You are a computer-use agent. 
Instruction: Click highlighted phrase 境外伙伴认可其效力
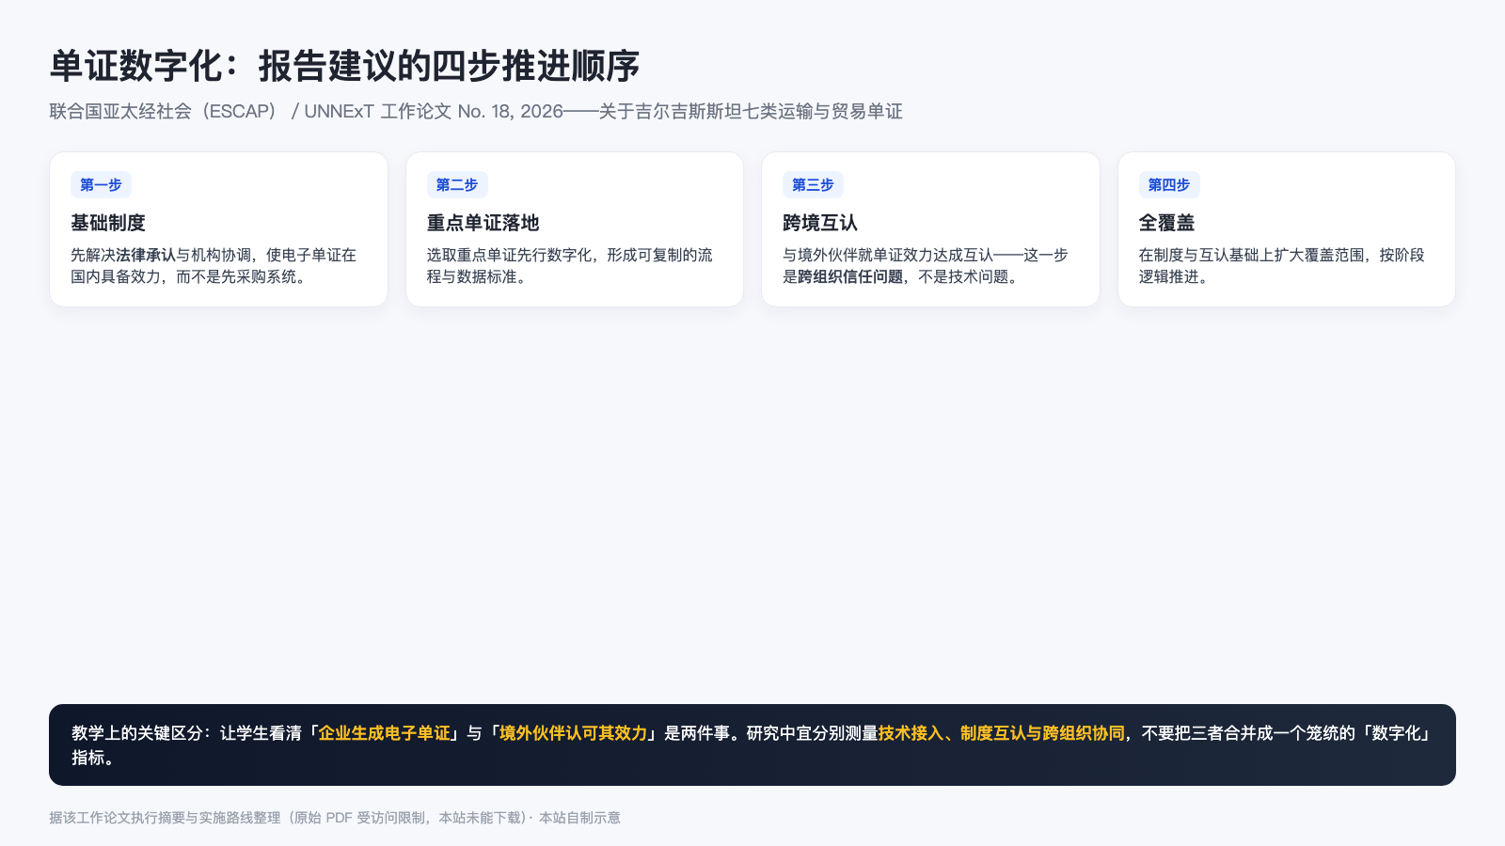pos(574,733)
